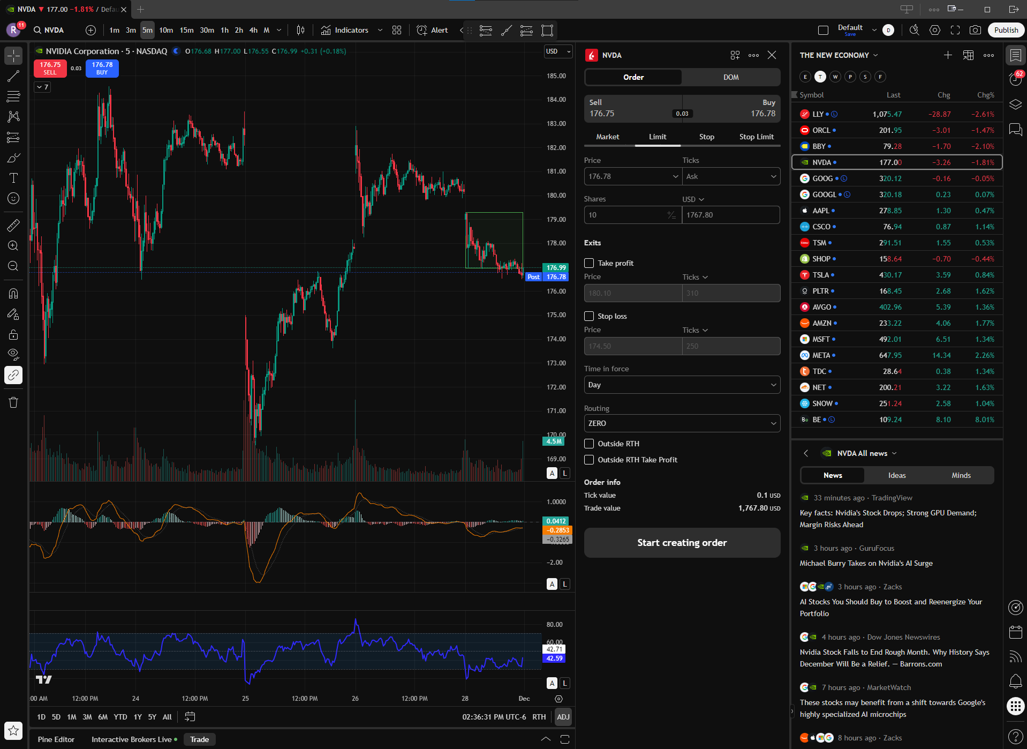This screenshot has height=749, width=1027.
Task: Select the Stop Limit order type tab
Action: [x=756, y=137]
